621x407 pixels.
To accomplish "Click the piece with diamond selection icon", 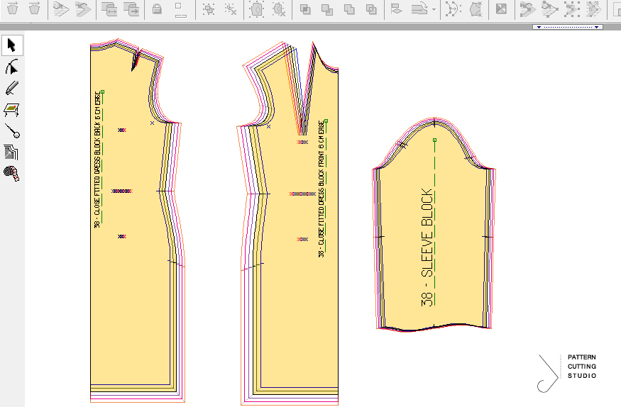I will point(257,9).
